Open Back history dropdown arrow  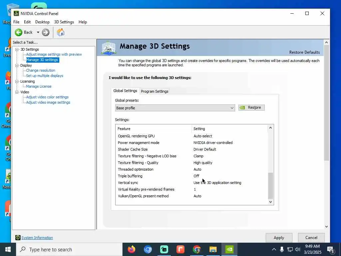[38, 32]
